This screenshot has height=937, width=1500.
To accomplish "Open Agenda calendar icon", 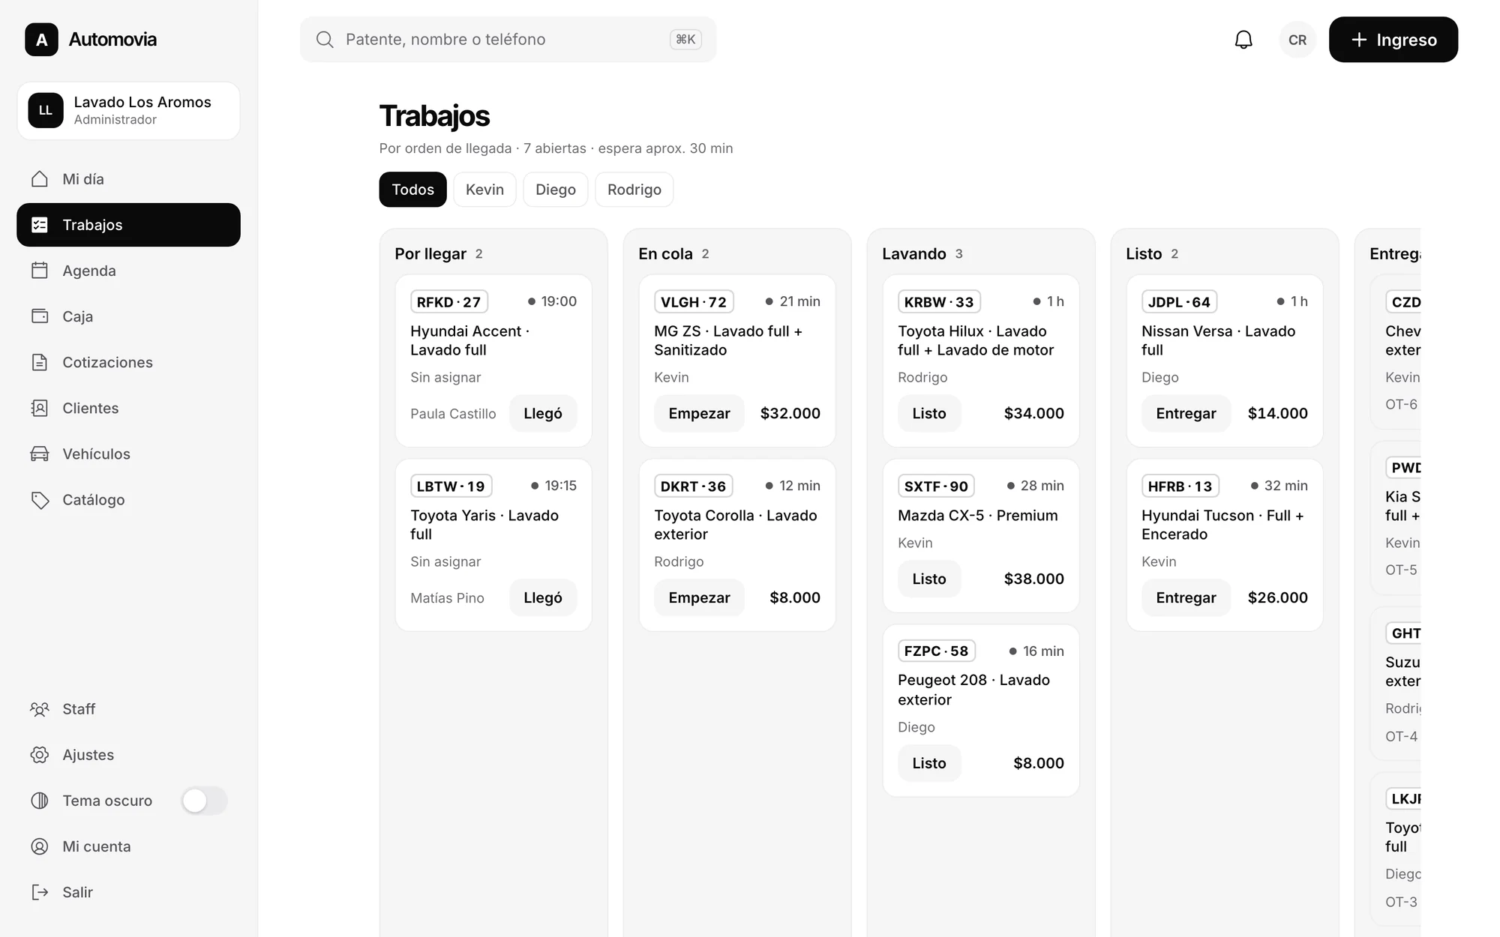I will pyautogui.click(x=40, y=271).
